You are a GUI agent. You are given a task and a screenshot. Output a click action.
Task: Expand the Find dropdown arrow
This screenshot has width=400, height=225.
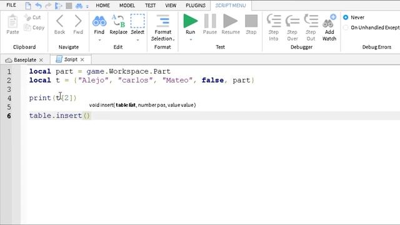tap(99, 40)
